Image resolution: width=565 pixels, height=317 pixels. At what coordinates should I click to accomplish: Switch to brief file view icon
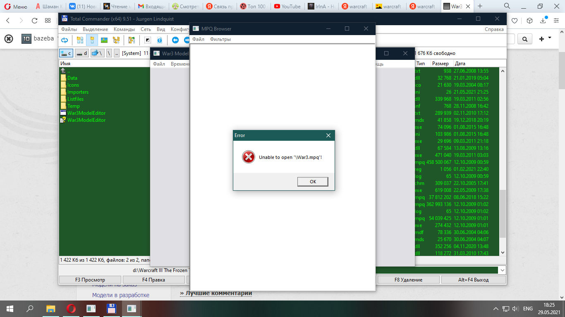(x=80, y=40)
